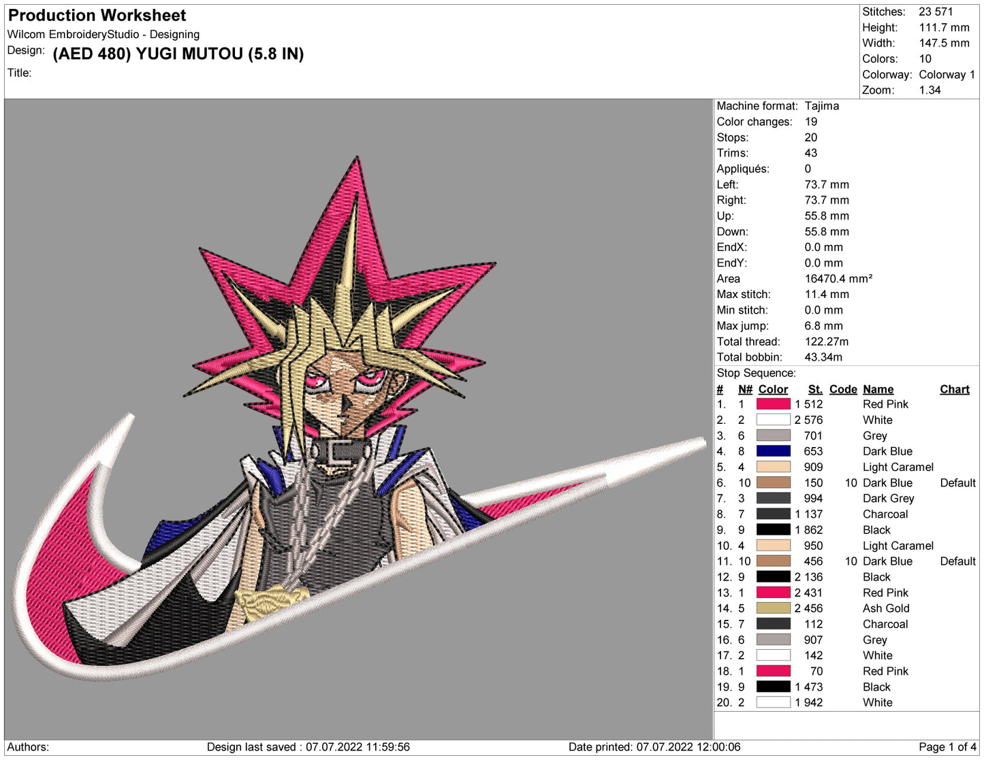Click the Red Pink swatch in row 1
Image resolution: width=984 pixels, height=760 pixels.
pyautogui.click(x=773, y=404)
